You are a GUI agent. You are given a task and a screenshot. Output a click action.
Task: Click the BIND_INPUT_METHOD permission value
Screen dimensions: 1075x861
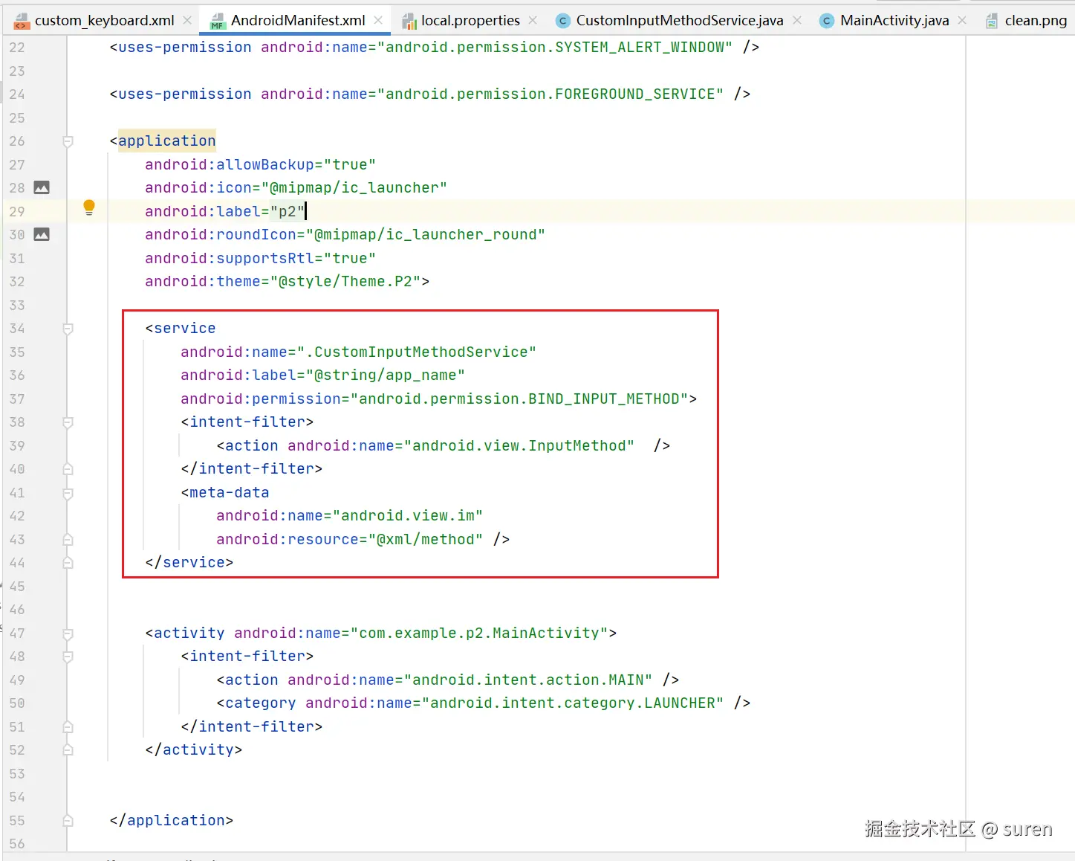tap(519, 399)
